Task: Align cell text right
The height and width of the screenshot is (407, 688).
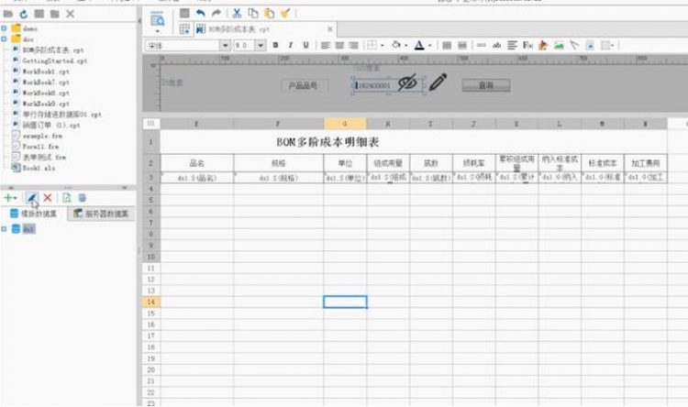Action: tap(354, 45)
